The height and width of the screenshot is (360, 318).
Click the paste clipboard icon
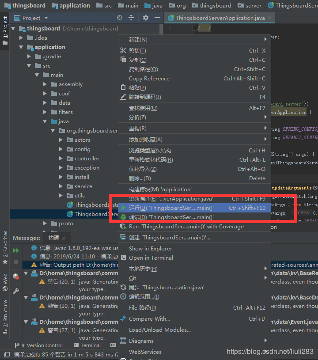point(123,87)
